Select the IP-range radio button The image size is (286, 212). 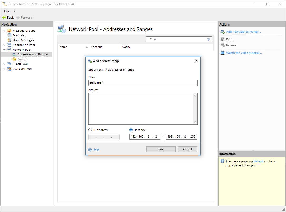(131, 130)
